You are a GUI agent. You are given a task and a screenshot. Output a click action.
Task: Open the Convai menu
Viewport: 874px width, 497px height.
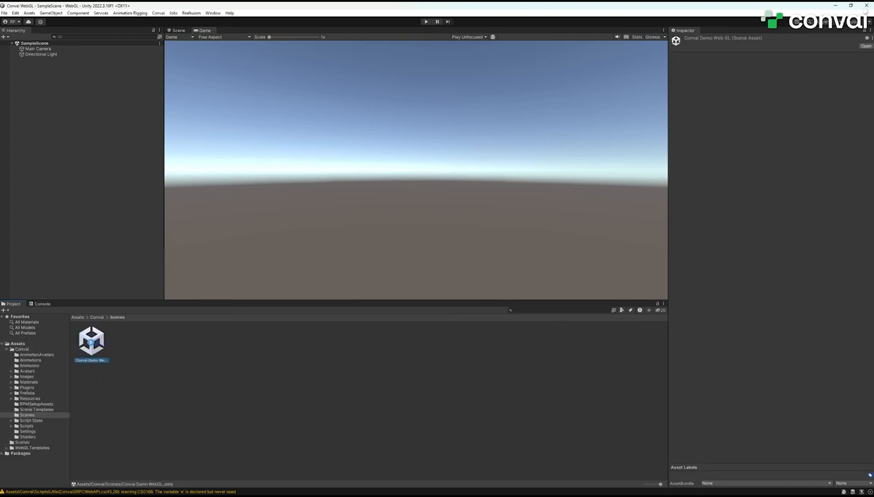point(158,13)
